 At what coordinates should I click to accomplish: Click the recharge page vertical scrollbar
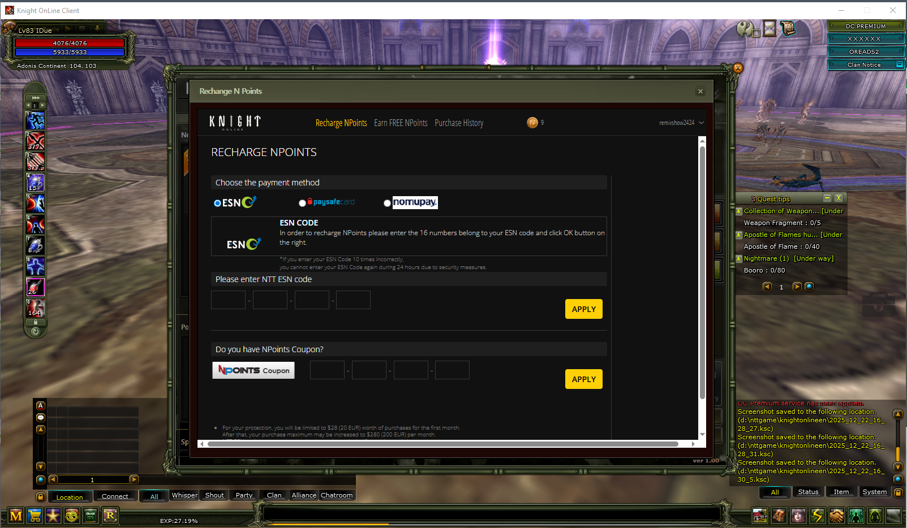point(702,272)
